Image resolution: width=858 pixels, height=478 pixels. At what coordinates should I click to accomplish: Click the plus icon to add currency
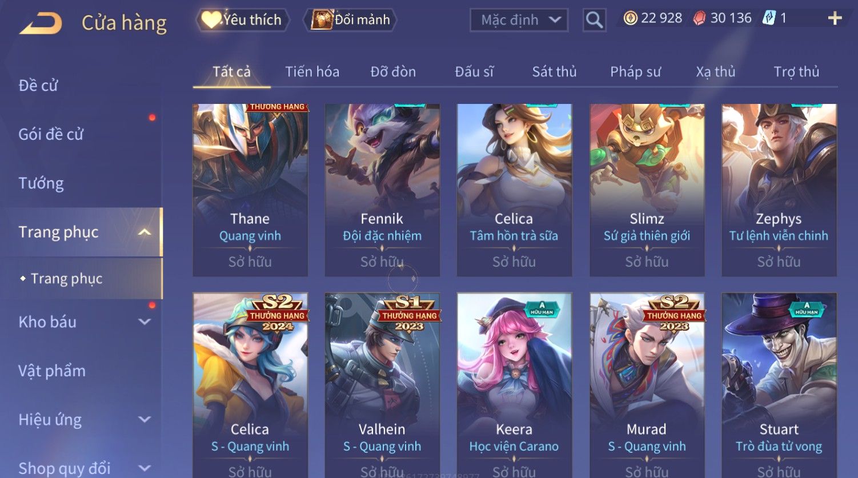click(835, 19)
